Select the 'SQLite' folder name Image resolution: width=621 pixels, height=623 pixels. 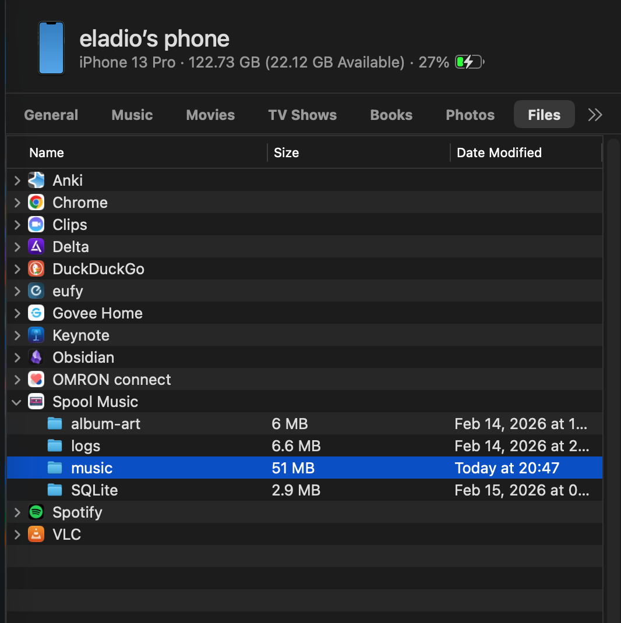pos(94,490)
